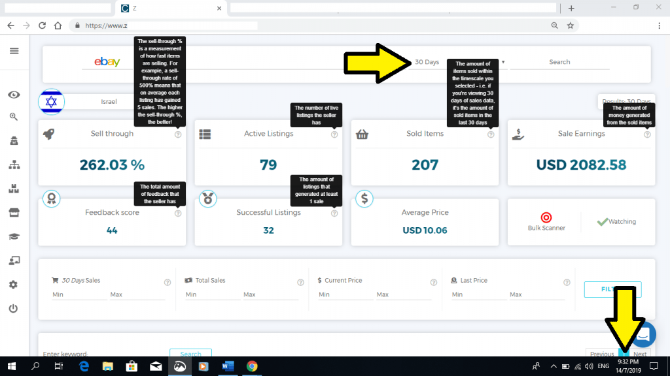Image resolution: width=670 pixels, height=376 pixels.
Task: Click the hierarchy chart sidebar icon
Action: pos(14,165)
